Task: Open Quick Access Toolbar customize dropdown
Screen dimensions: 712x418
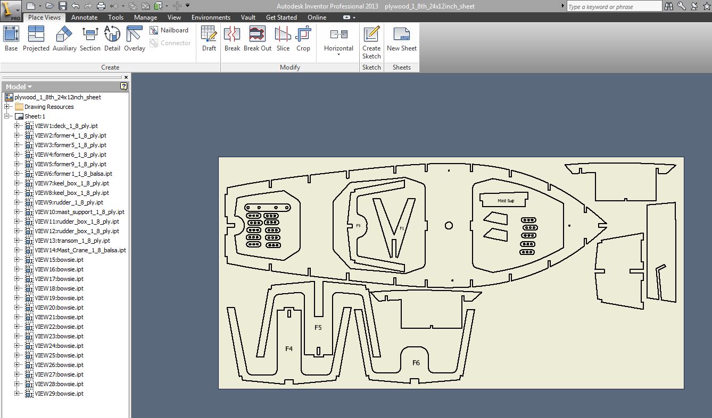Action: click(x=187, y=6)
